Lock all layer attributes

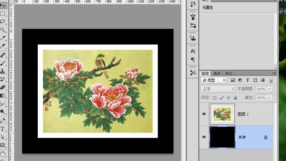(x=235, y=98)
